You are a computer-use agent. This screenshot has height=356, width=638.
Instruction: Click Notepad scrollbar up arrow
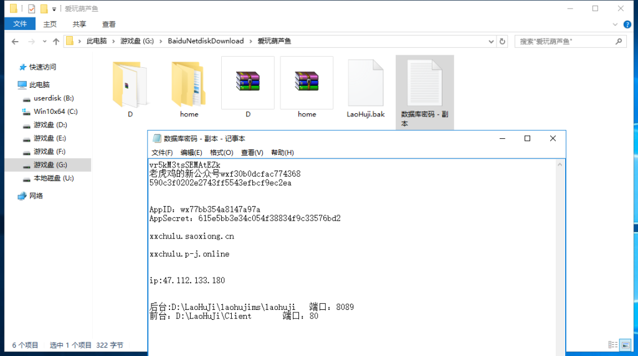tap(560, 164)
